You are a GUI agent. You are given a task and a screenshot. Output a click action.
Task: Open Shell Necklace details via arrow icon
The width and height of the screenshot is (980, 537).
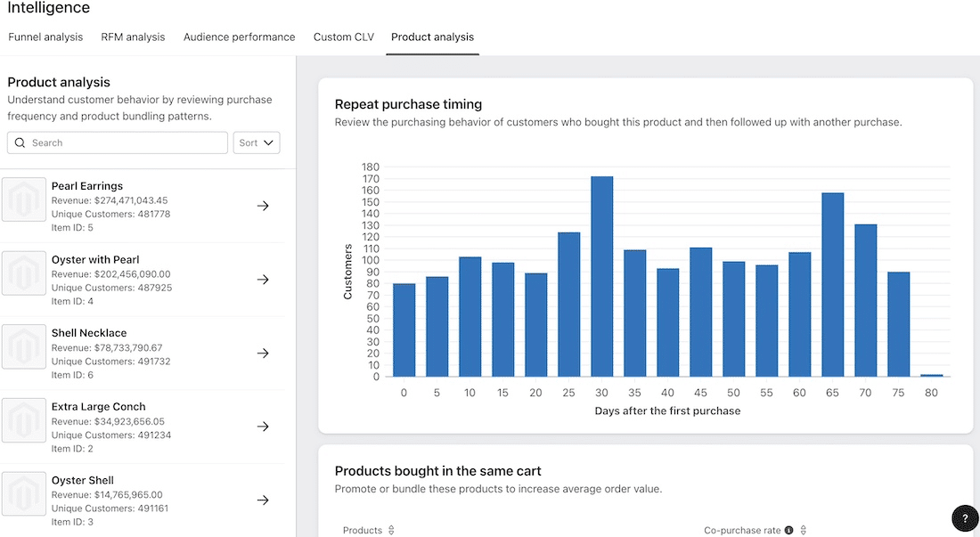coord(263,353)
